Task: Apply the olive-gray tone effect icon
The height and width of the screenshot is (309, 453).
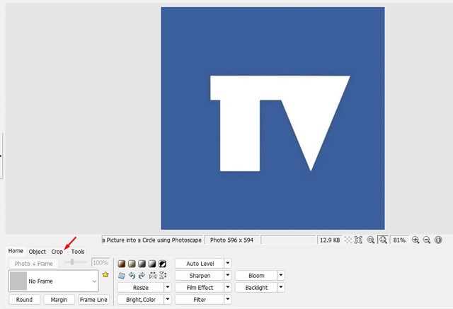Action: [132, 264]
